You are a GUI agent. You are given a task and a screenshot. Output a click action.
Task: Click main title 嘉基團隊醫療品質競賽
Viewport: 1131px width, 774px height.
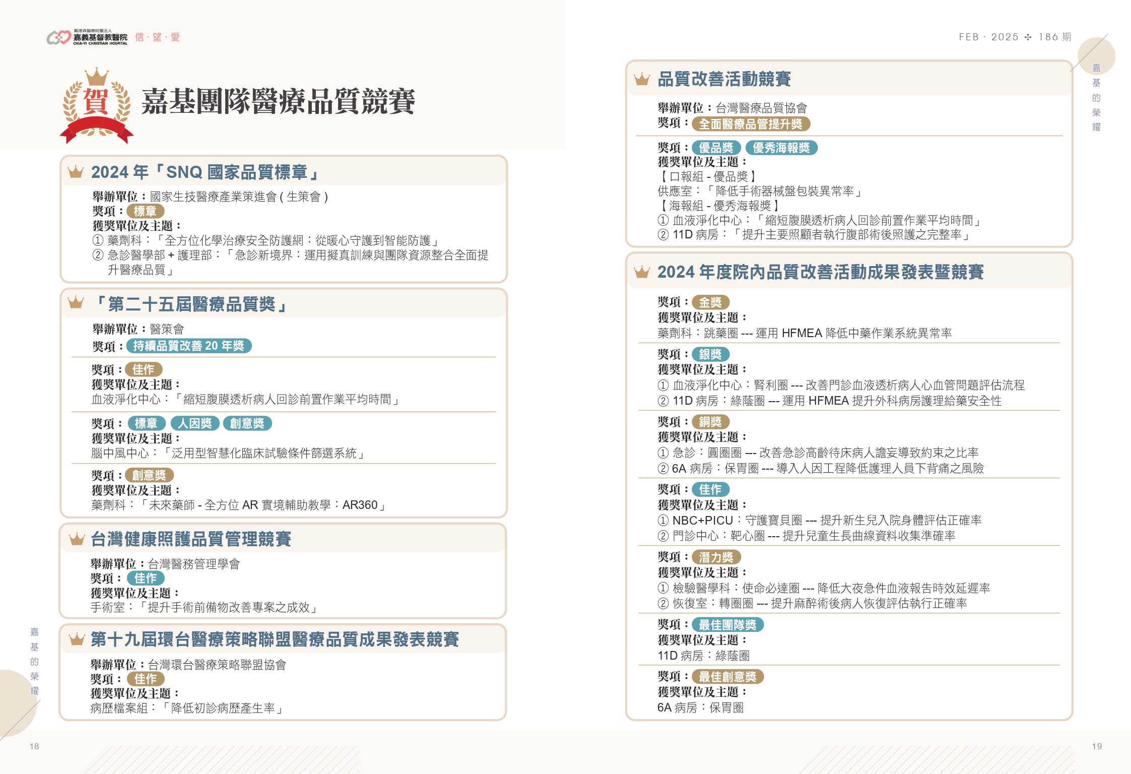tap(278, 102)
